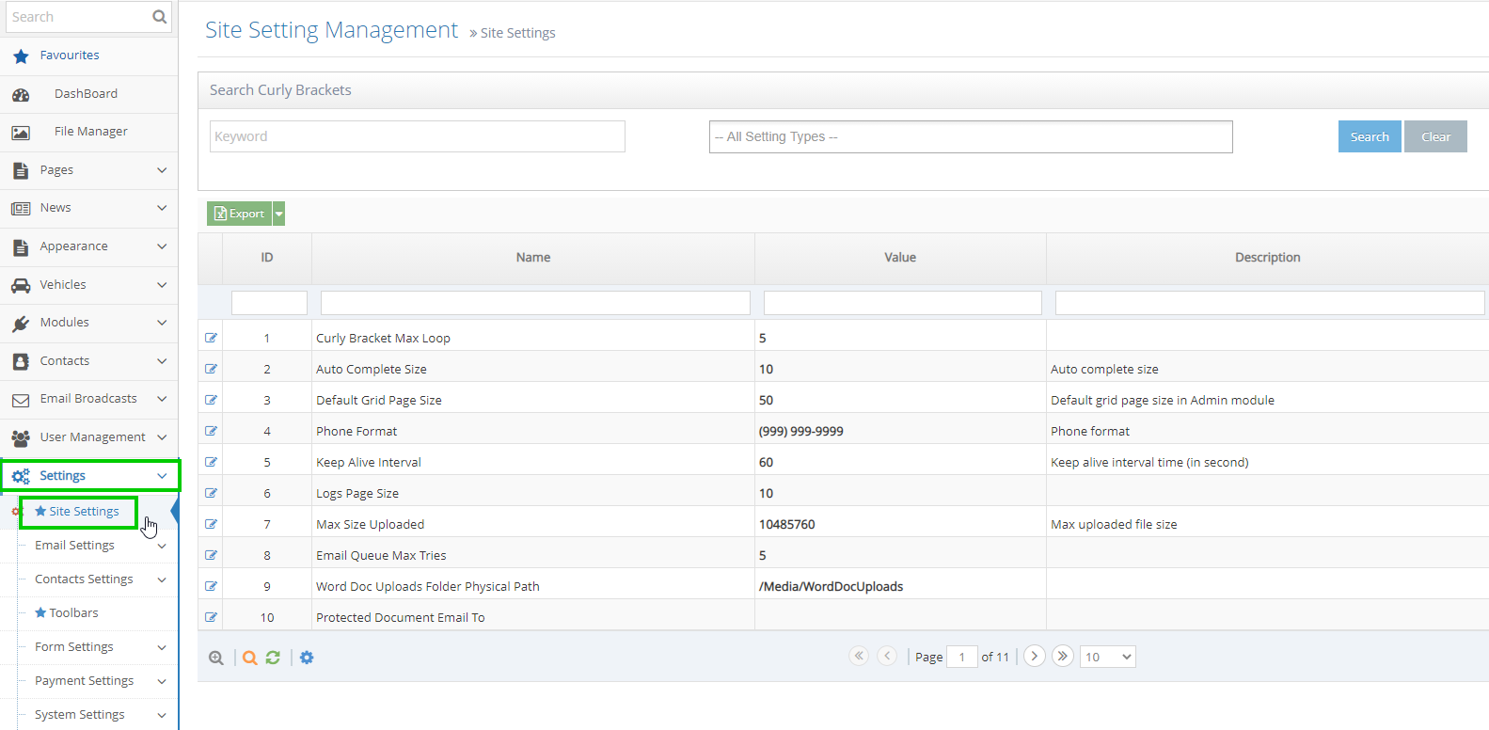Open the All Setting Types dropdown
This screenshot has height=730, width=1489.
click(x=970, y=136)
